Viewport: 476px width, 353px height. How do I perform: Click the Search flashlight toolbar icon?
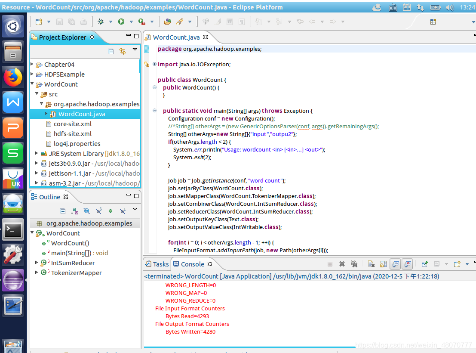(x=180, y=22)
